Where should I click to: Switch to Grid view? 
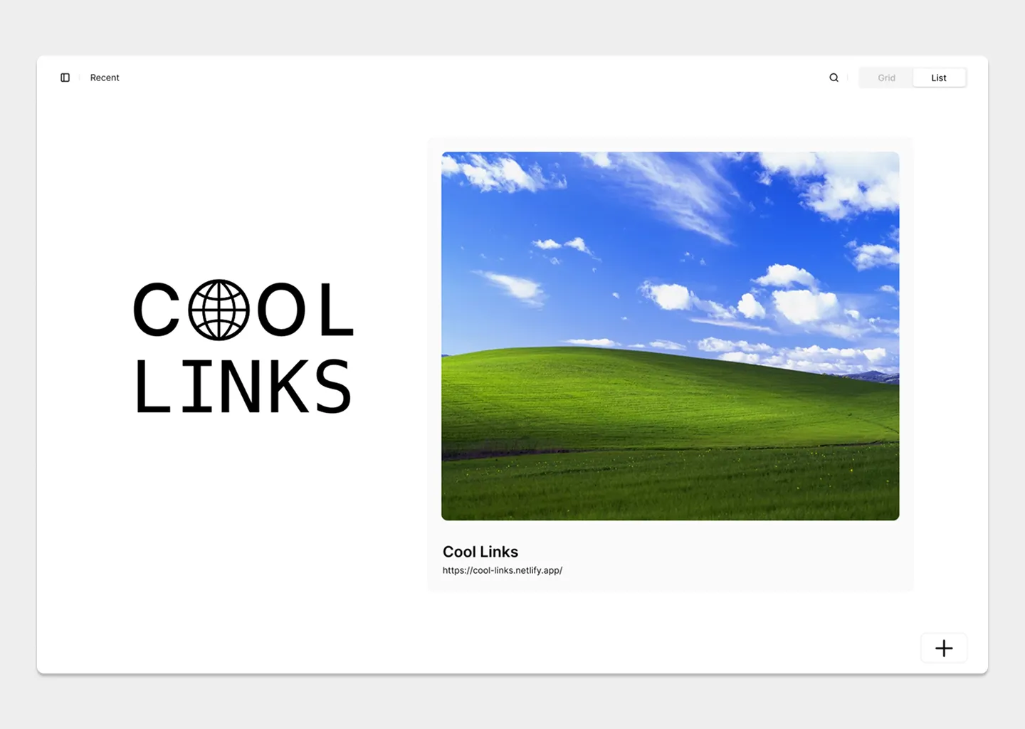pyautogui.click(x=886, y=78)
